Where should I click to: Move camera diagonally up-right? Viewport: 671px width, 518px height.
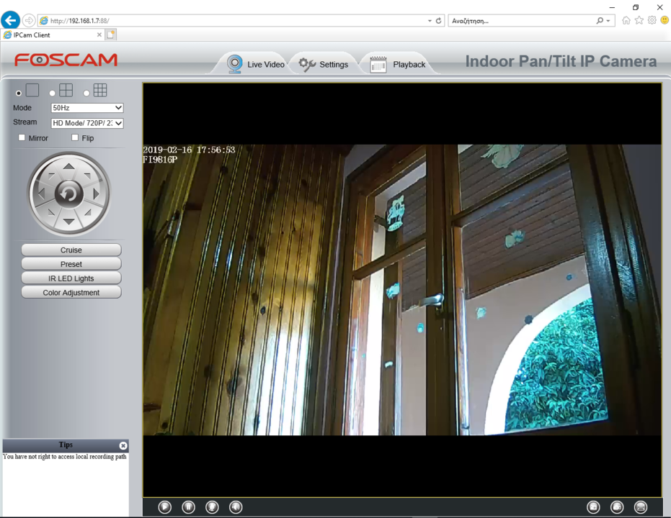[87, 174]
